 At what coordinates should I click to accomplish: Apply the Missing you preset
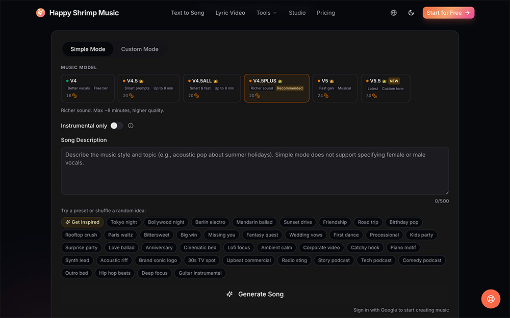(x=221, y=235)
